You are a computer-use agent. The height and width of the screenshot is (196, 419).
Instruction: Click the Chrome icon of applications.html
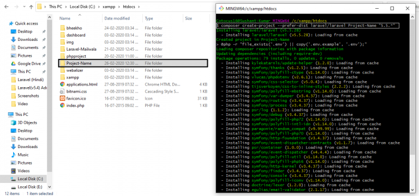pyautogui.click(x=62, y=84)
